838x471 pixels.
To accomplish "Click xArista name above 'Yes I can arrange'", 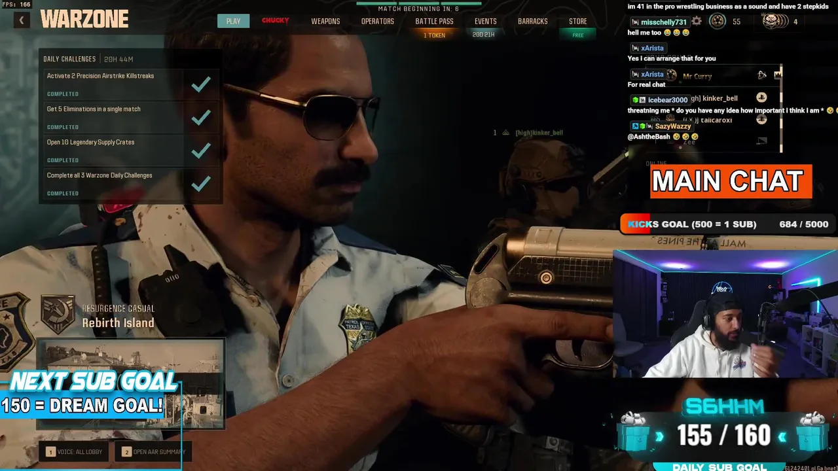I will click(652, 48).
